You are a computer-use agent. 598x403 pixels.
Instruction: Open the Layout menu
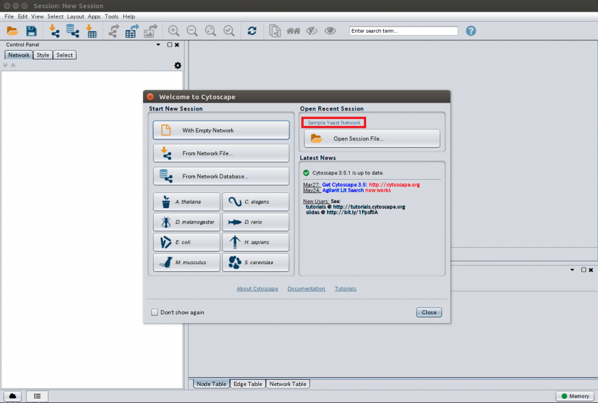click(75, 16)
